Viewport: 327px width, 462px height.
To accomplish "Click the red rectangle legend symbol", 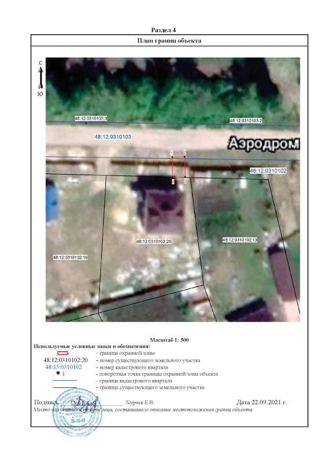I will click(62, 353).
